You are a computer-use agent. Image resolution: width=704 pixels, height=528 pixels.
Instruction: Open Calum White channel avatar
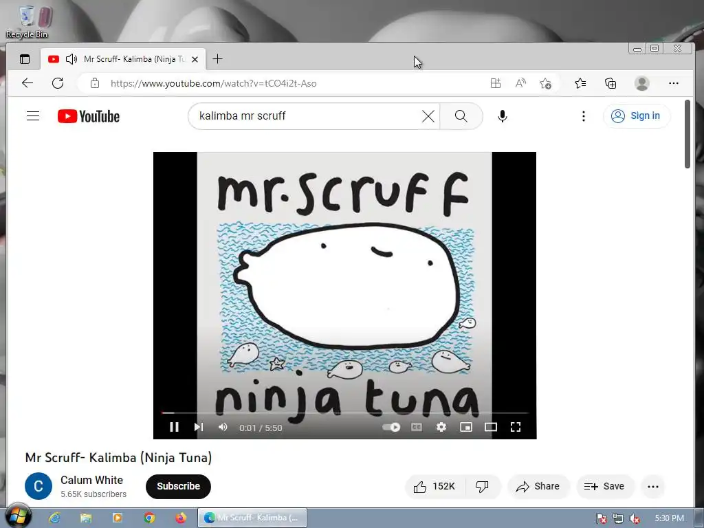point(38,486)
